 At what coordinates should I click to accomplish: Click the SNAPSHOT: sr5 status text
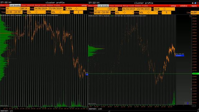tap(7, 111)
